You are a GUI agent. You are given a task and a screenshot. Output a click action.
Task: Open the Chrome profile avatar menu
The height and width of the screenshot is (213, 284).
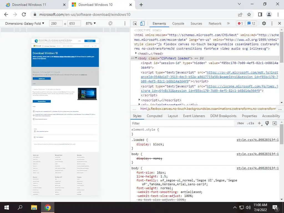(269, 14)
